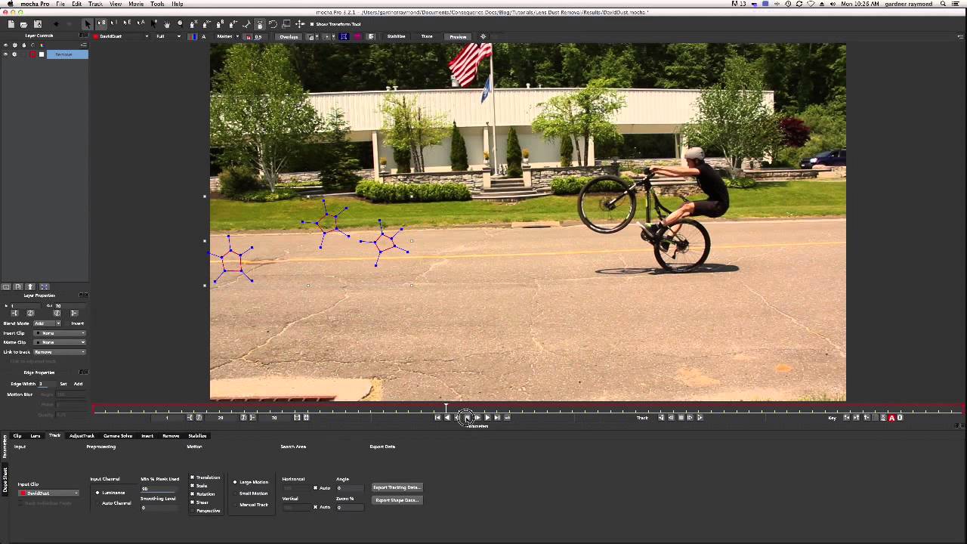The width and height of the screenshot is (967, 544).
Task: Toggle the RGB channel view button
Action: click(x=193, y=36)
